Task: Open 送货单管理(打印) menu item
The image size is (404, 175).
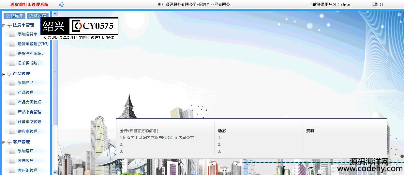Action: click(x=33, y=44)
